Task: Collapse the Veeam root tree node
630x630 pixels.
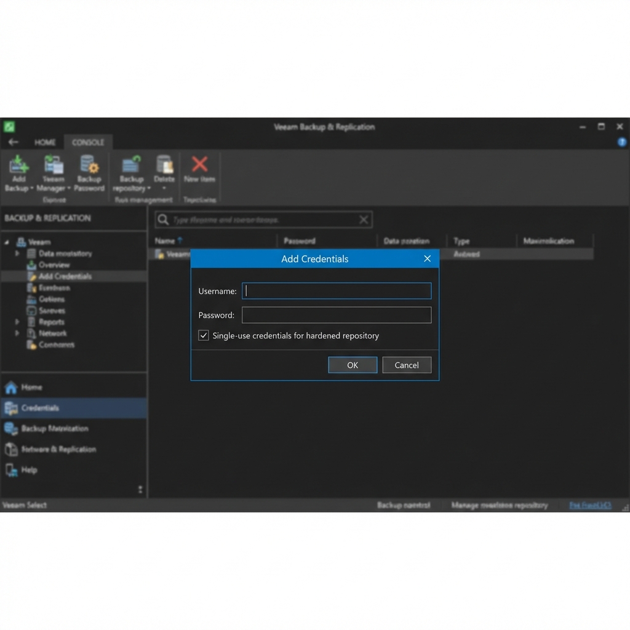Action: [7, 242]
